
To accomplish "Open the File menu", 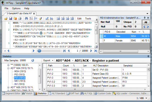I will pos(6,8).
